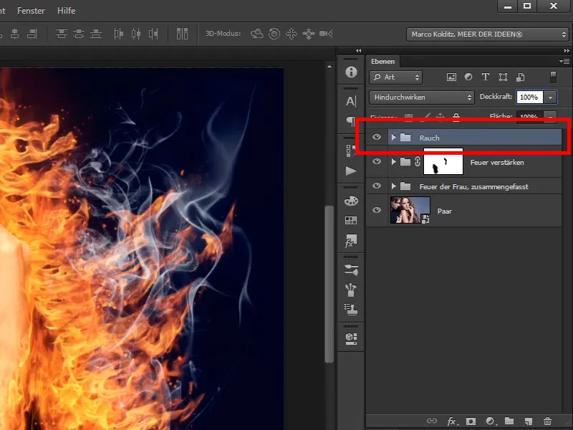Expand Feuer der Frau, zusammengefasst group

coord(393,186)
